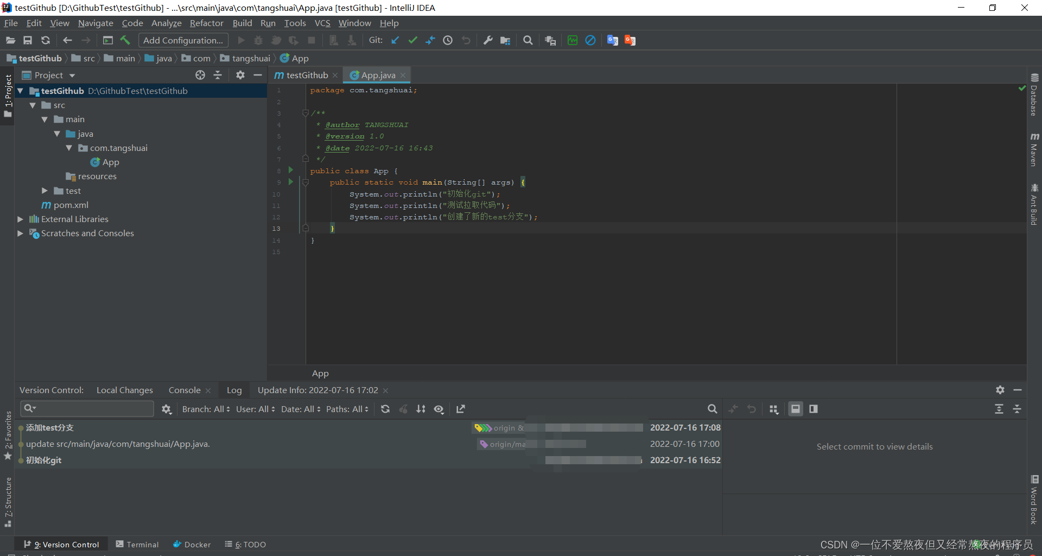Click the Open folder toolbar icon
This screenshot has width=1042, height=556.
coord(10,40)
